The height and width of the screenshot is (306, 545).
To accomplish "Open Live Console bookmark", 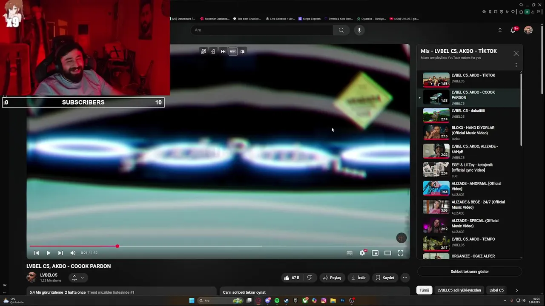I will coord(280,19).
